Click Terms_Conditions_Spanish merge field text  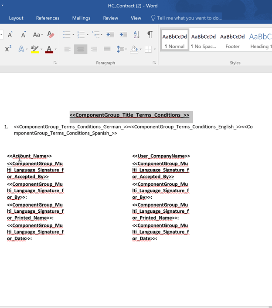(x=65, y=133)
